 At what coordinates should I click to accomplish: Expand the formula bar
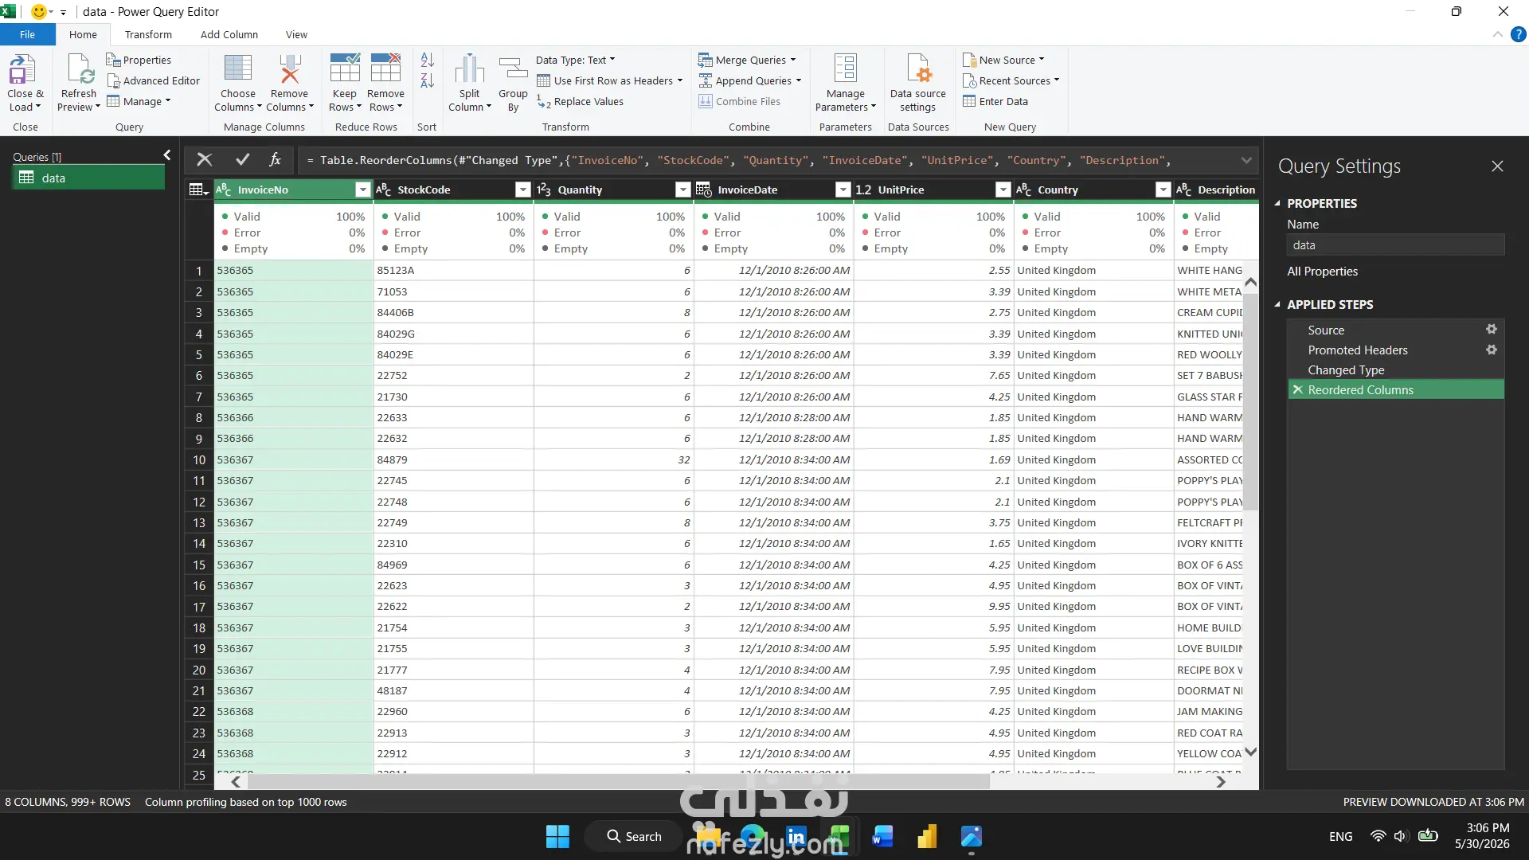point(1246,160)
